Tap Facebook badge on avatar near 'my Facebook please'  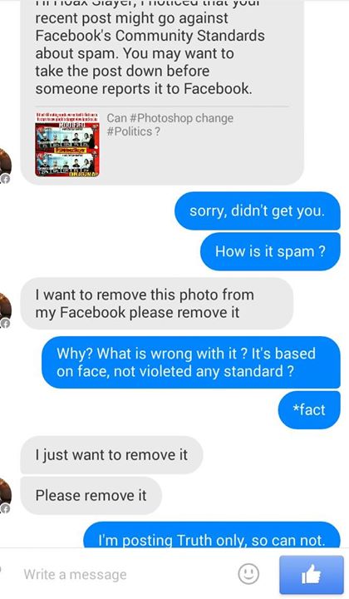click(x=5, y=323)
